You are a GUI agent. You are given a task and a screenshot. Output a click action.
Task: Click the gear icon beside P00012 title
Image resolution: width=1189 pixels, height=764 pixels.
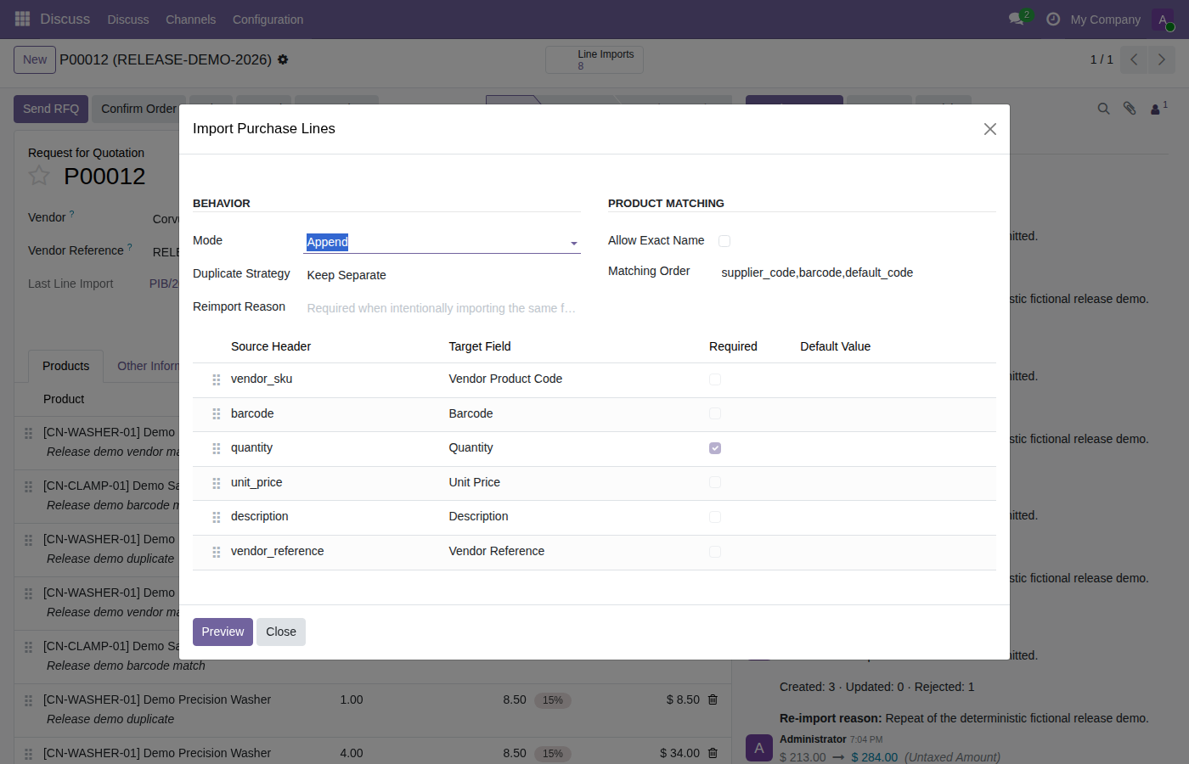point(283,59)
